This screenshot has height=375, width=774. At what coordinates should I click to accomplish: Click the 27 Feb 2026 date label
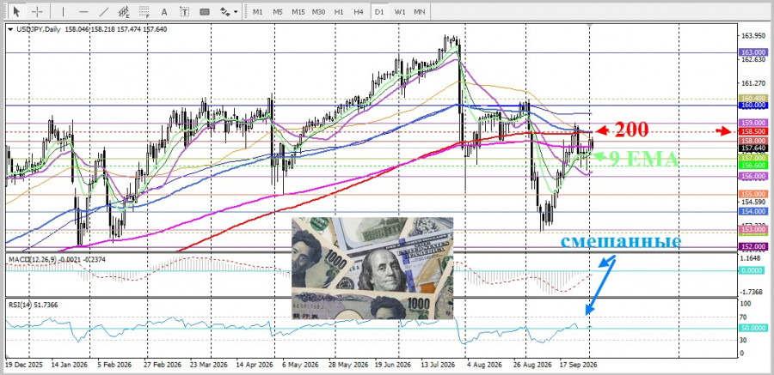pyautogui.click(x=163, y=366)
